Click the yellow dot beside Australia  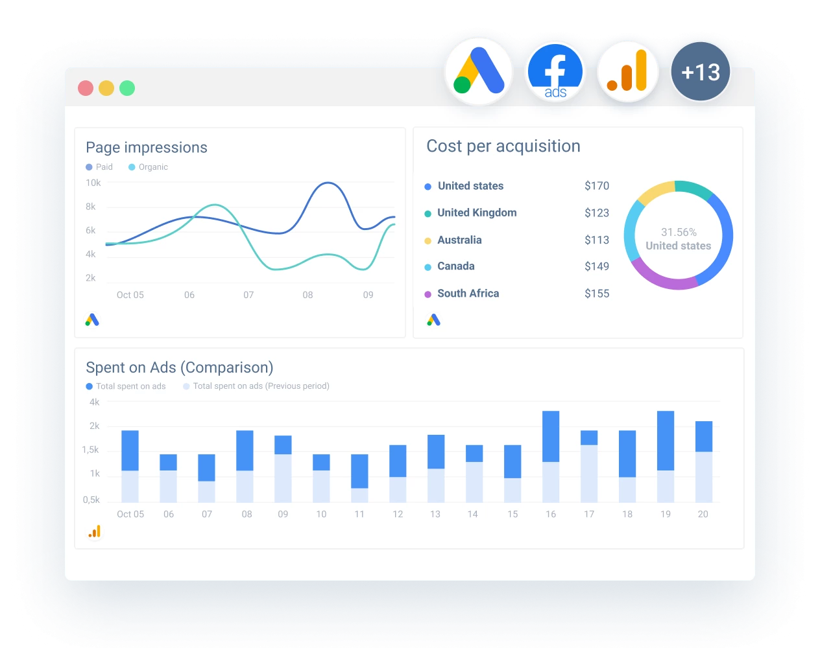[427, 240]
